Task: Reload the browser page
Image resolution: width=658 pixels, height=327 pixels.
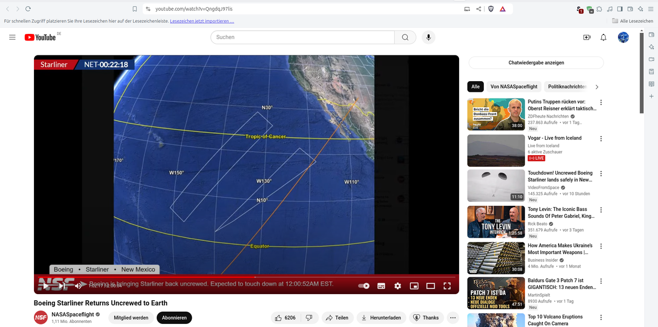Action: click(x=28, y=9)
